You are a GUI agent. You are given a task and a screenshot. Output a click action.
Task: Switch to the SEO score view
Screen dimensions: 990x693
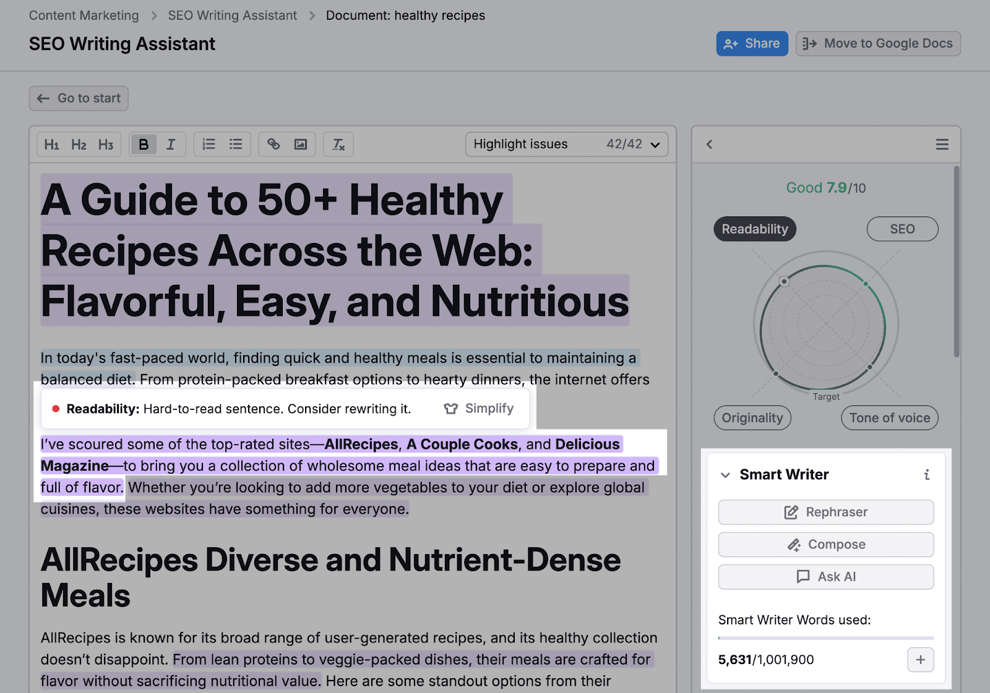click(902, 229)
